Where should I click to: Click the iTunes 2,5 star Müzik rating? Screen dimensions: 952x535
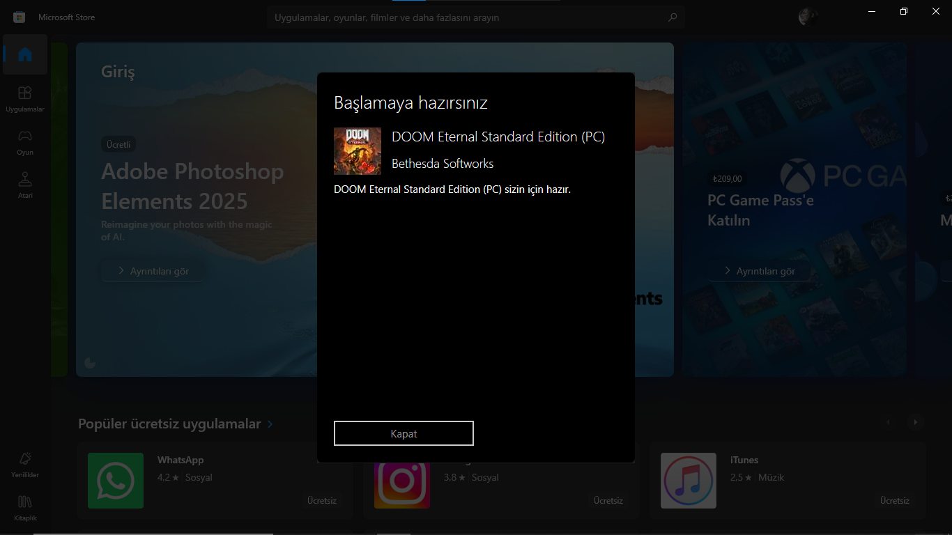pos(757,478)
